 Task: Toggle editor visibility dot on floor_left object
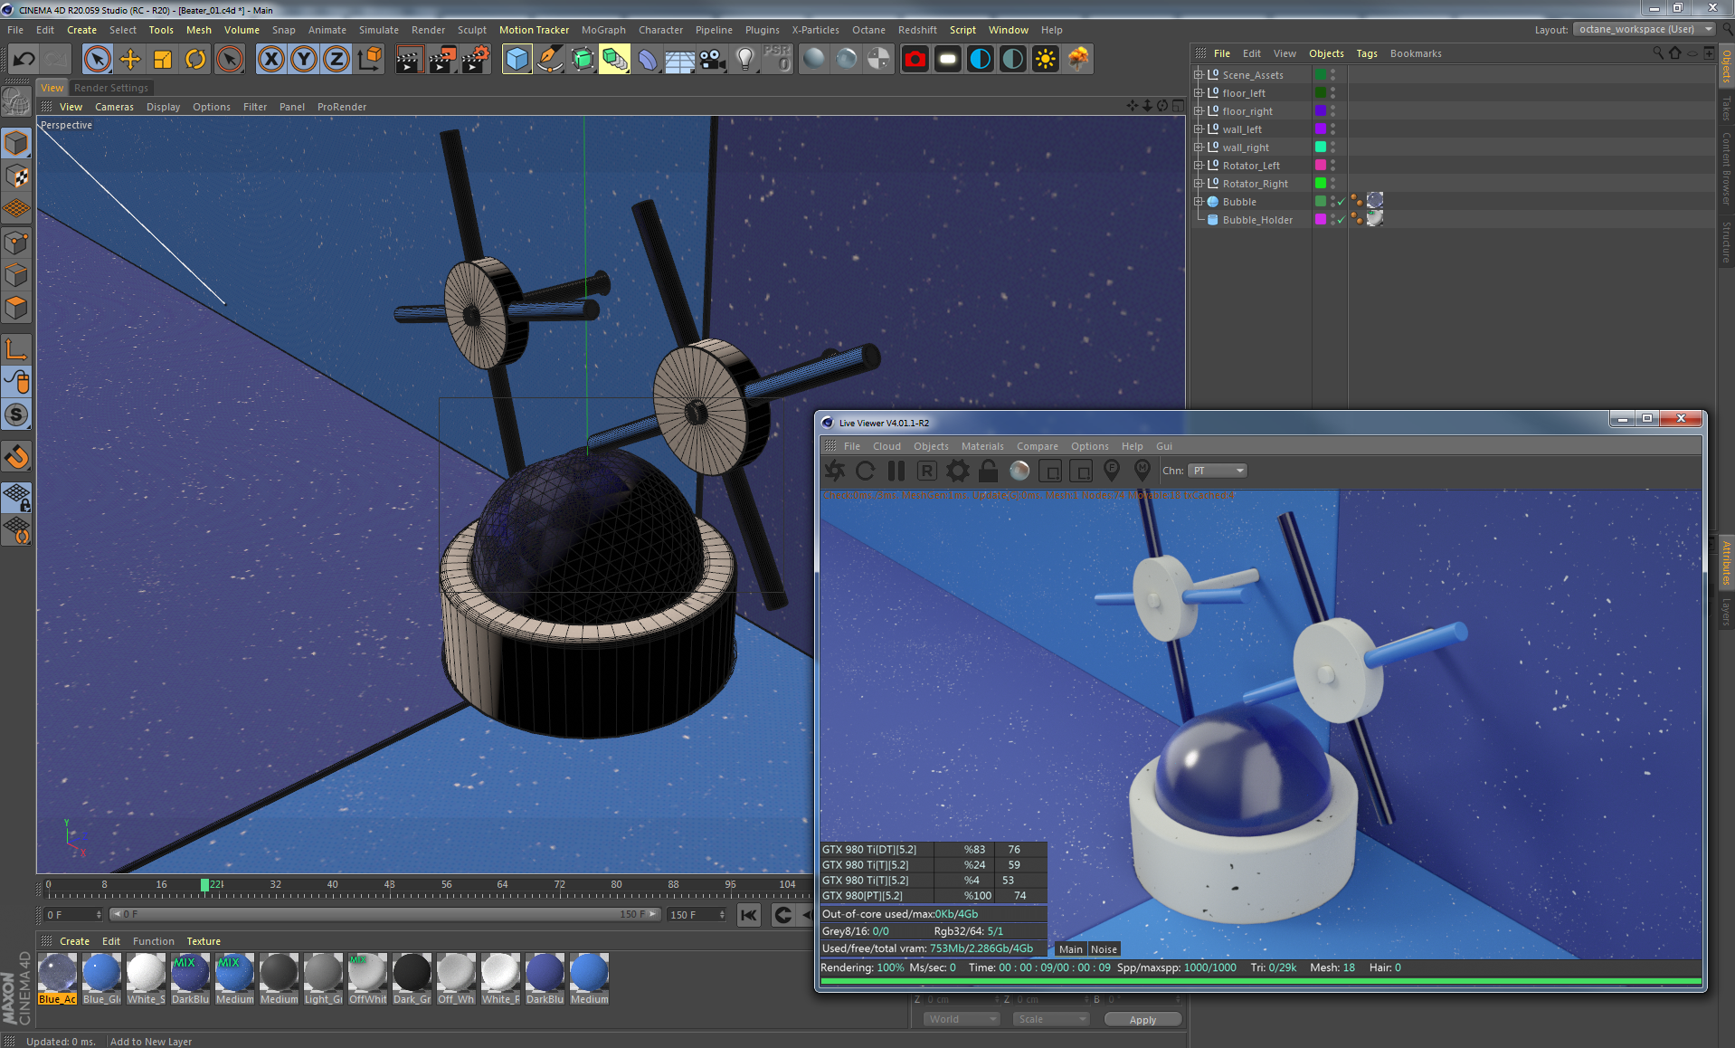1333,90
